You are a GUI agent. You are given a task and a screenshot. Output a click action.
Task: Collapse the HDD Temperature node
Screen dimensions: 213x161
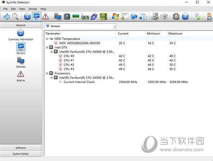tap(47, 39)
